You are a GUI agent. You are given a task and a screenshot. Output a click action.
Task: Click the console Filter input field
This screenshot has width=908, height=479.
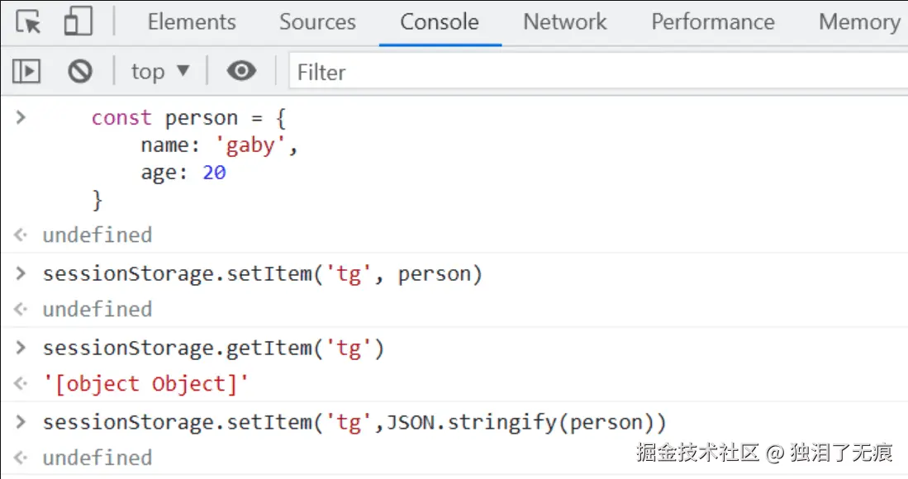tap(595, 73)
